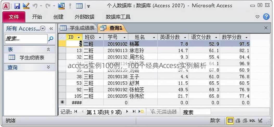
Task: Click the Chinese score 65.8
Action: 204,96
